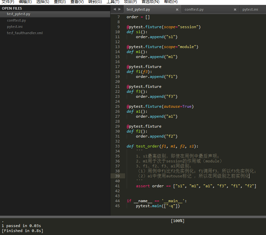Select the test_pytest.py tab
The image size is (266, 235).
[x=138, y=9]
